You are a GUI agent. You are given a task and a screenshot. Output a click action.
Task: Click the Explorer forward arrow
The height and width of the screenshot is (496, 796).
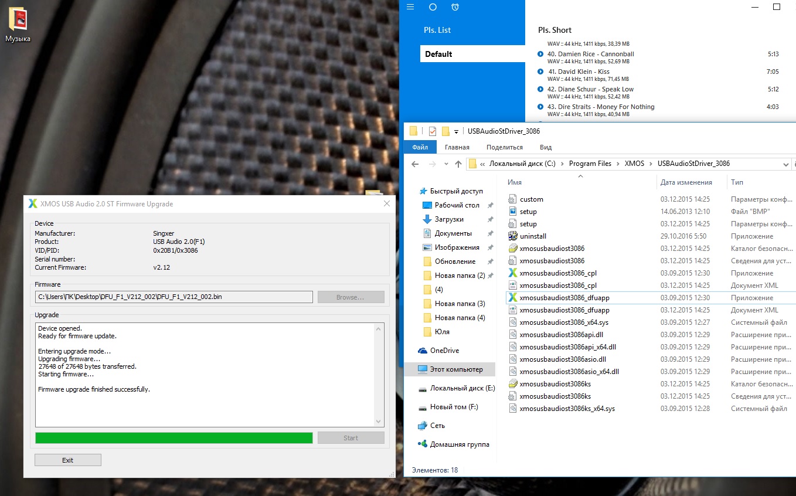(433, 164)
